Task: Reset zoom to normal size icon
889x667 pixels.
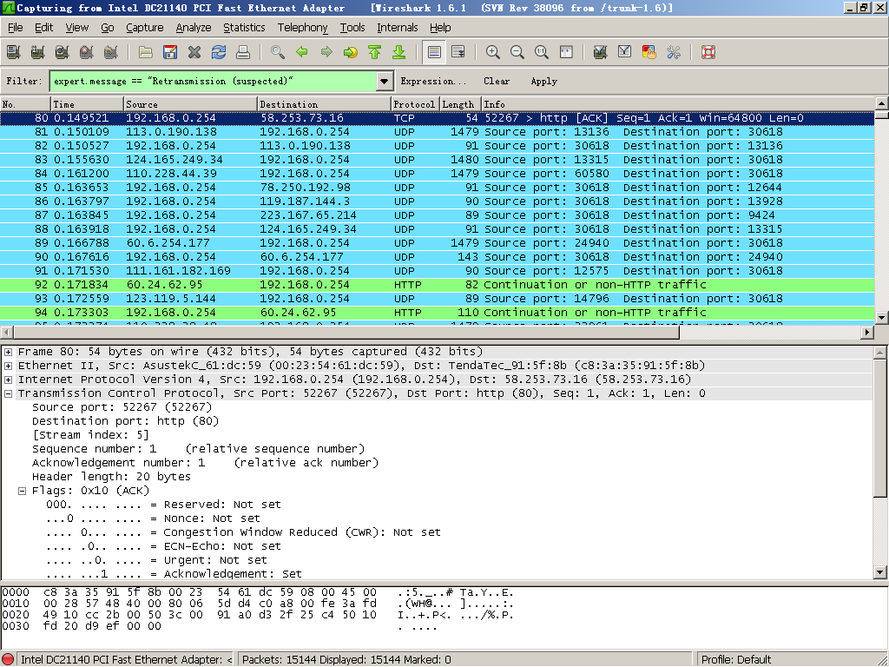Action: click(x=542, y=52)
